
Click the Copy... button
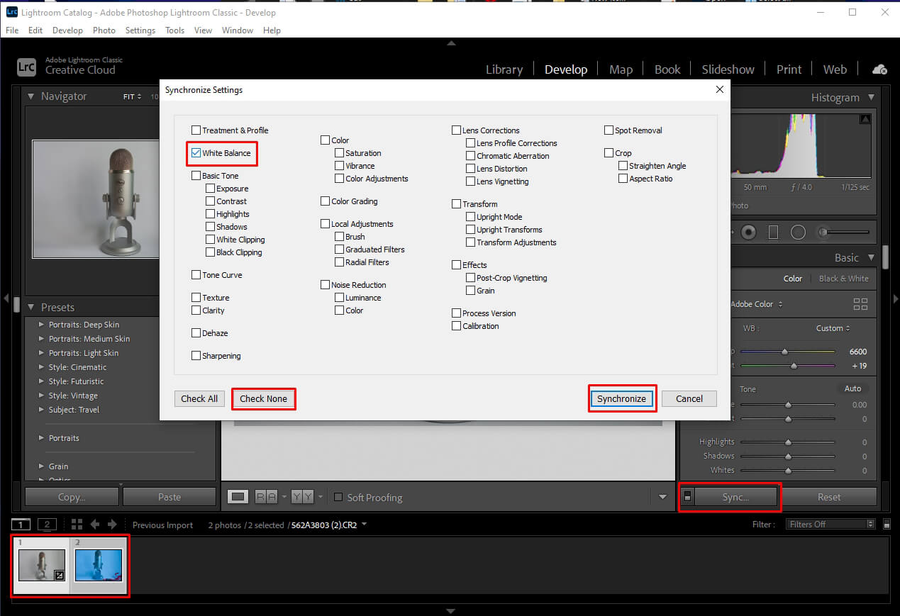[72, 497]
